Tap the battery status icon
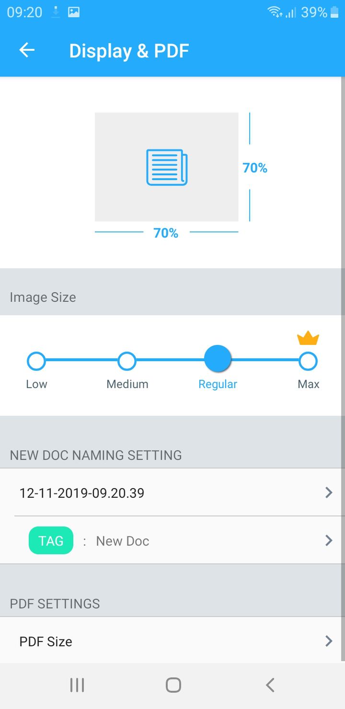This screenshot has height=709, width=345. [x=334, y=12]
